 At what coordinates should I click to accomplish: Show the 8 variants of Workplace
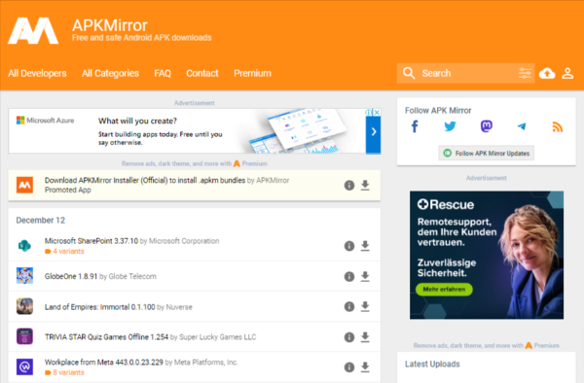click(x=64, y=372)
